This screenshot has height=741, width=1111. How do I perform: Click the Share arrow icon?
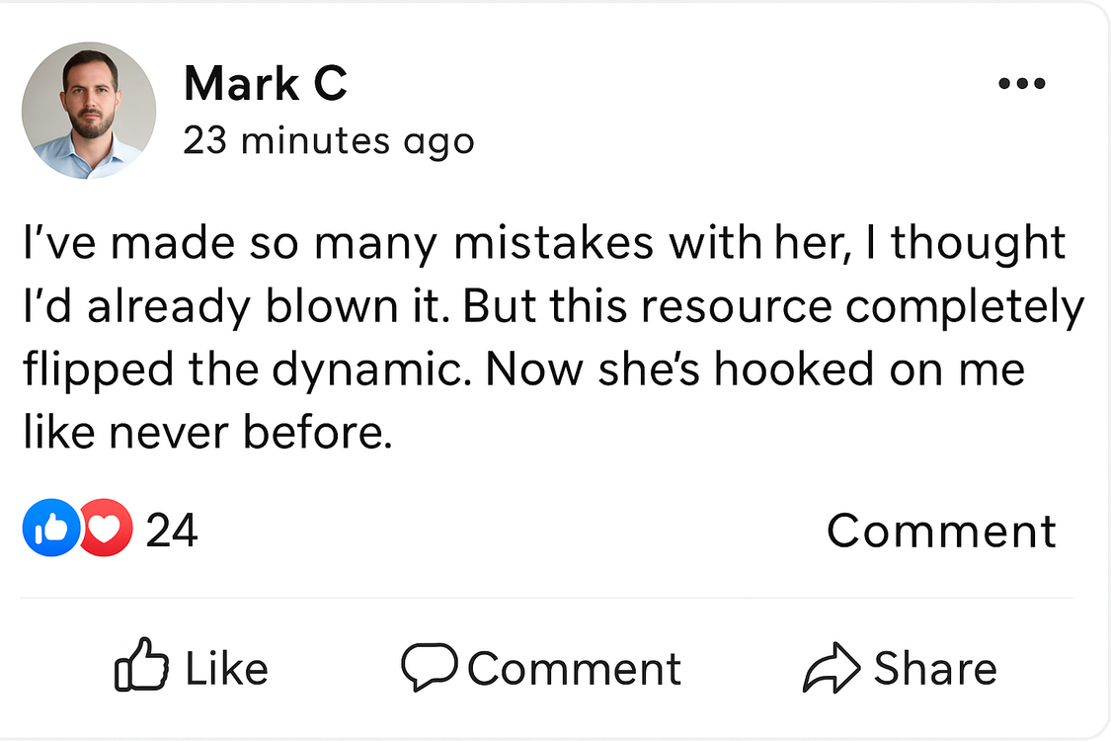click(x=833, y=668)
